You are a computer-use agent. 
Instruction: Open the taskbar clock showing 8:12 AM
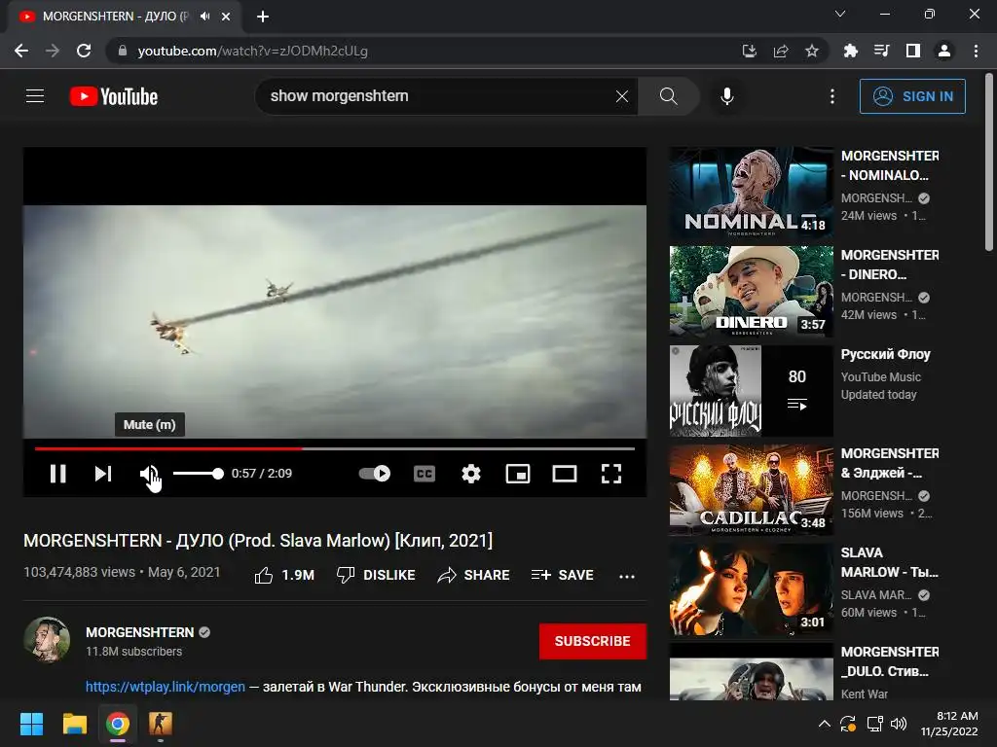click(x=949, y=724)
